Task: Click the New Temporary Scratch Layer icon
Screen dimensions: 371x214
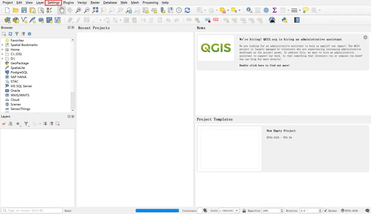Action: pos(41,20)
